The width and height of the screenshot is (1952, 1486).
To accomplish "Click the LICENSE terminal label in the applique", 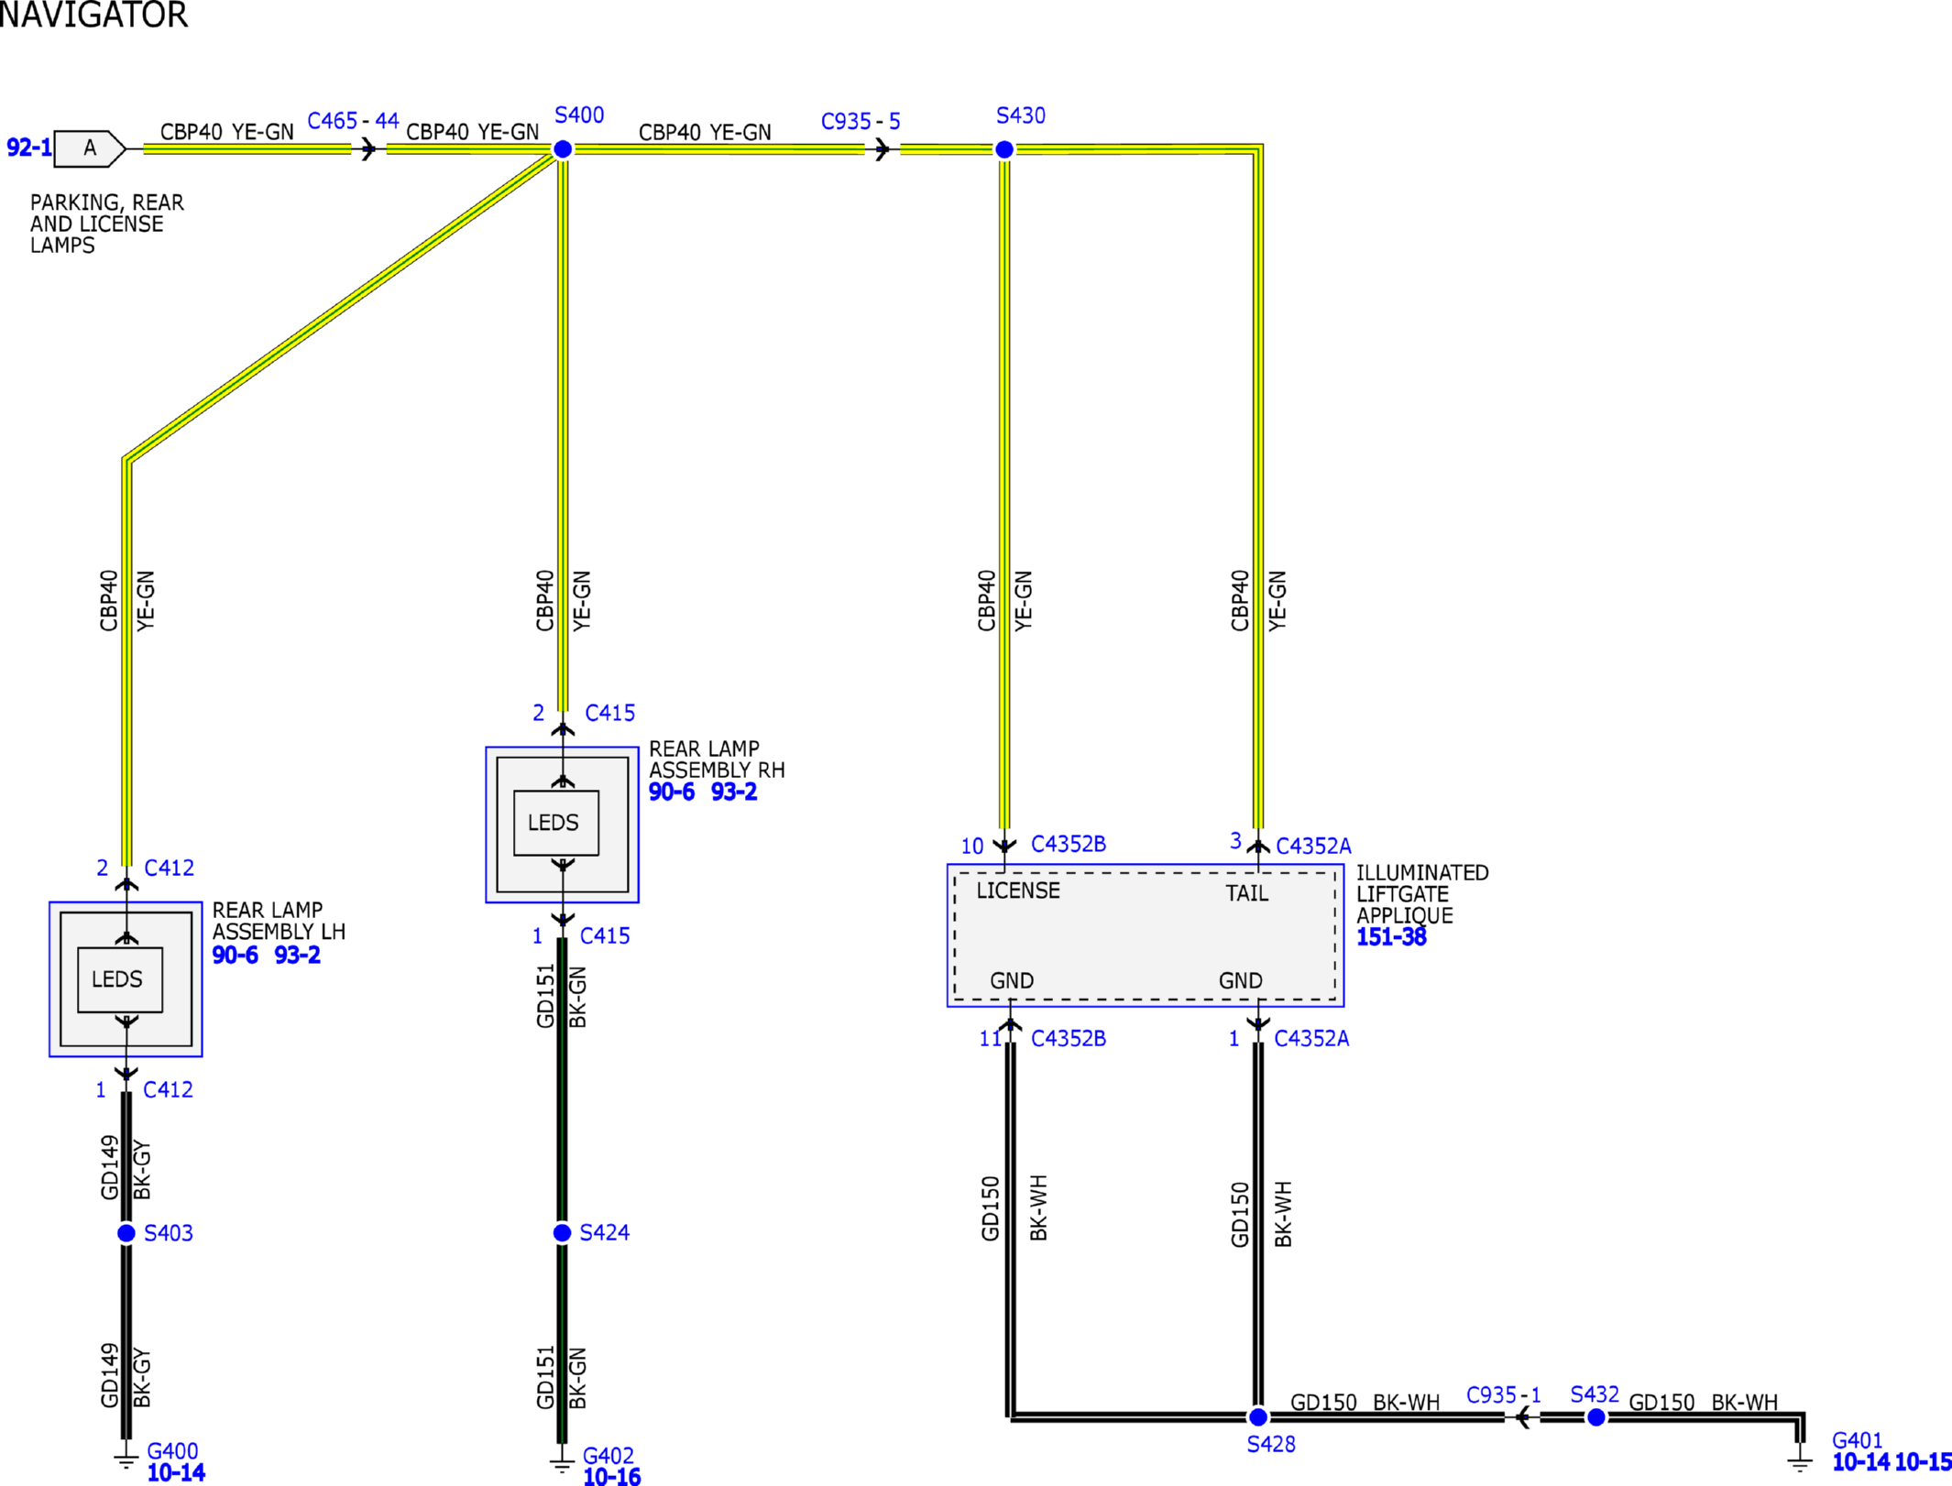I will (x=1018, y=891).
